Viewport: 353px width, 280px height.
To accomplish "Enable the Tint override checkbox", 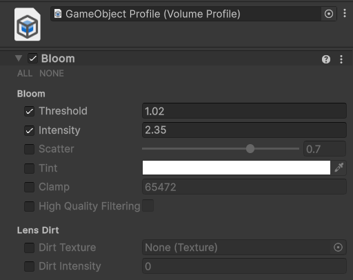I will (29, 168).
